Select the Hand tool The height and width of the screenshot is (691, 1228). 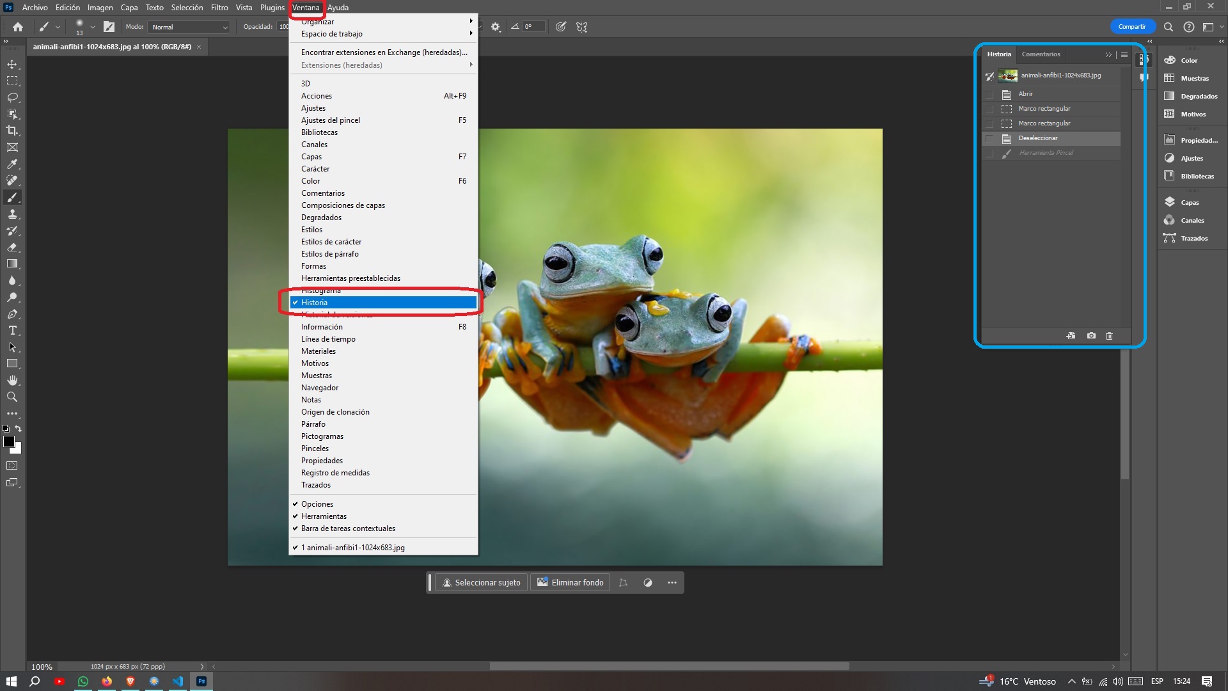click(12, 380)
